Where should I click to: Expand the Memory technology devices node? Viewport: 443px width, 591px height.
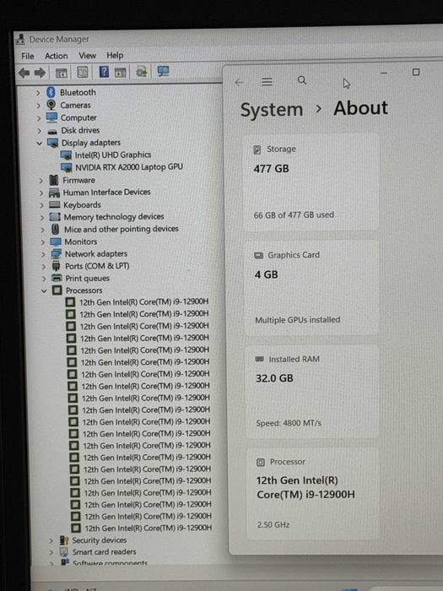pyautogui.click(x=42, y=218)
